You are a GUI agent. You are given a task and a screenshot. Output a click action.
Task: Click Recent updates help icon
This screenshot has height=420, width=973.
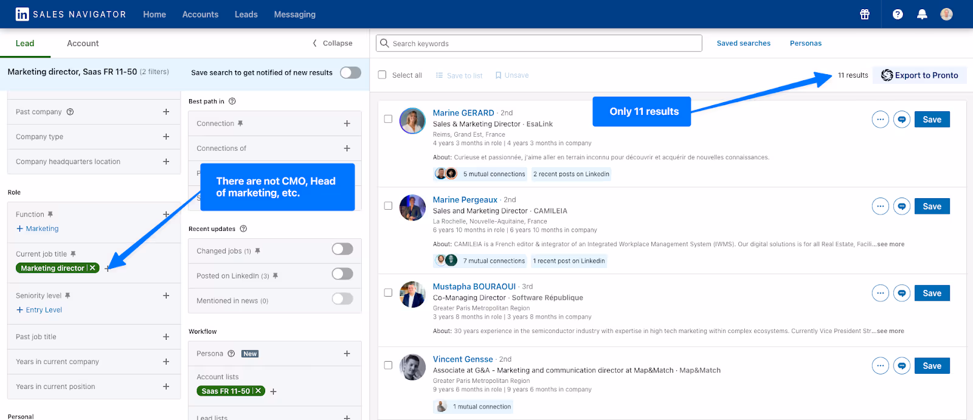[x=243, y=229]
